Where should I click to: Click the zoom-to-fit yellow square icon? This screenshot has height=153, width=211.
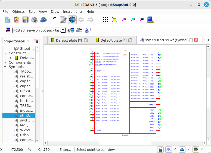click(114, 20)
